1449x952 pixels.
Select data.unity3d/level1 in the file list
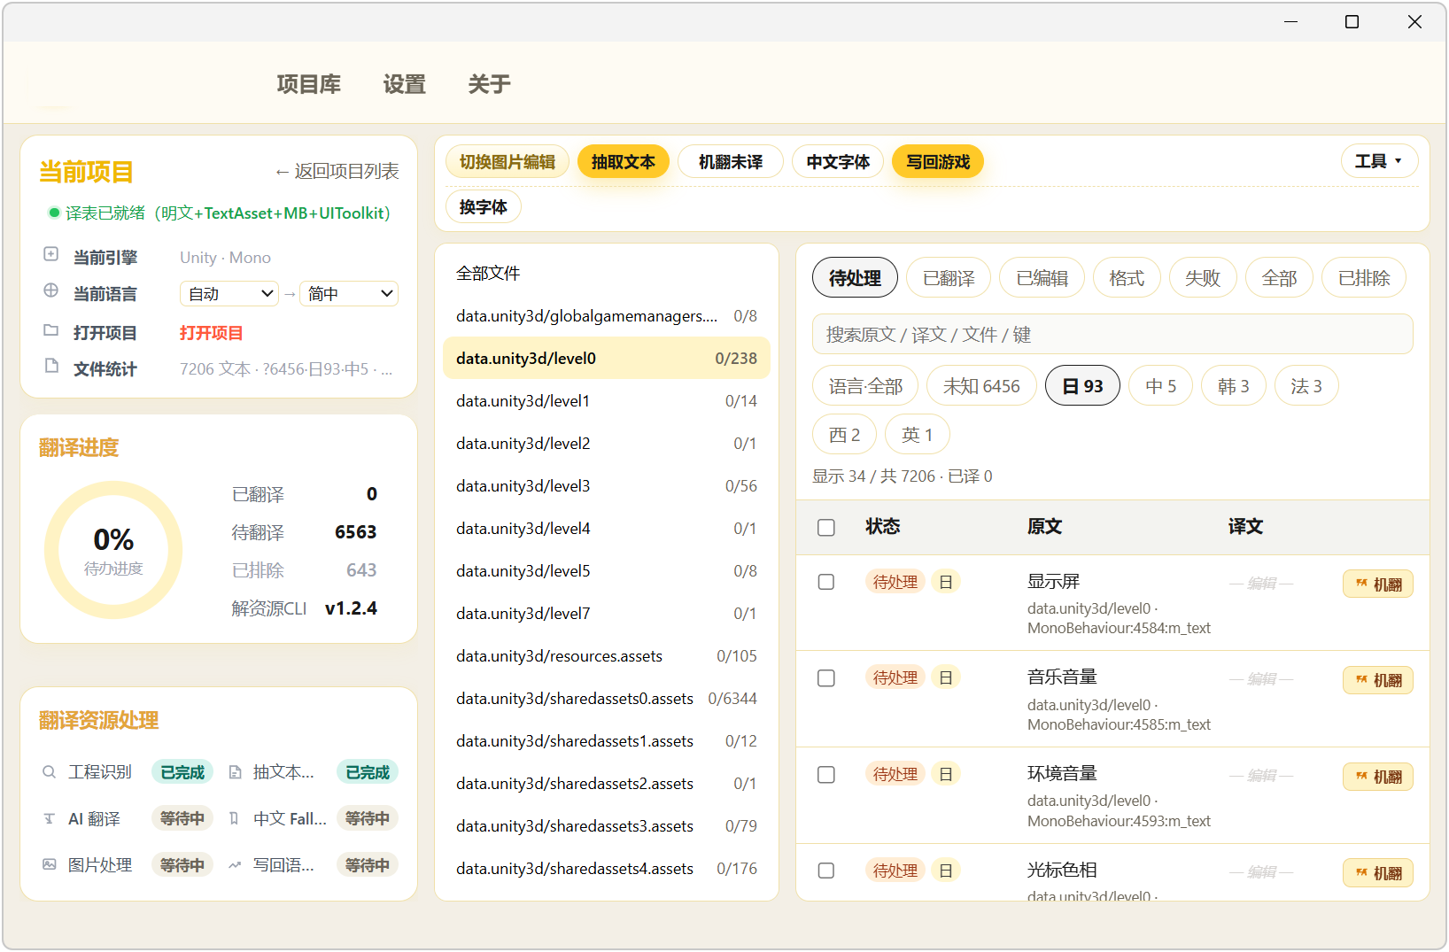coord(607,401)
